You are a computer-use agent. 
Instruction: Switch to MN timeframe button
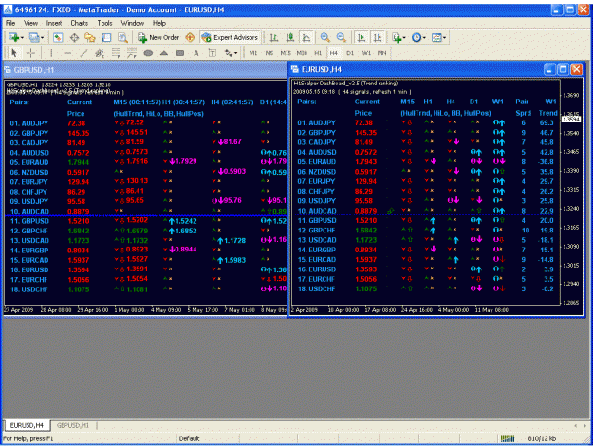coord(382,53)
